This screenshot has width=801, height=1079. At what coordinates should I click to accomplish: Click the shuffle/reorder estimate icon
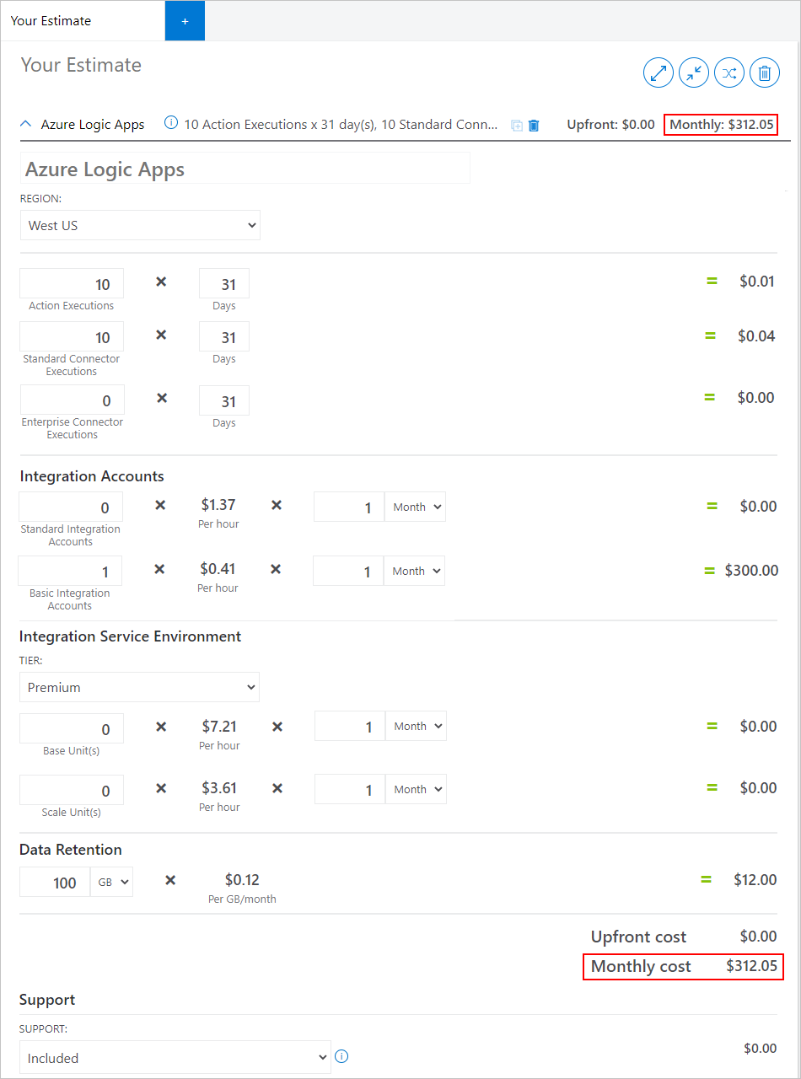click(729, 72)
